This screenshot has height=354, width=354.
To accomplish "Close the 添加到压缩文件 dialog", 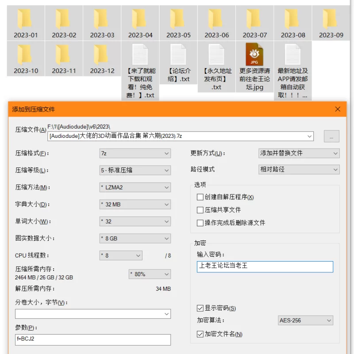I will [338, 109].
